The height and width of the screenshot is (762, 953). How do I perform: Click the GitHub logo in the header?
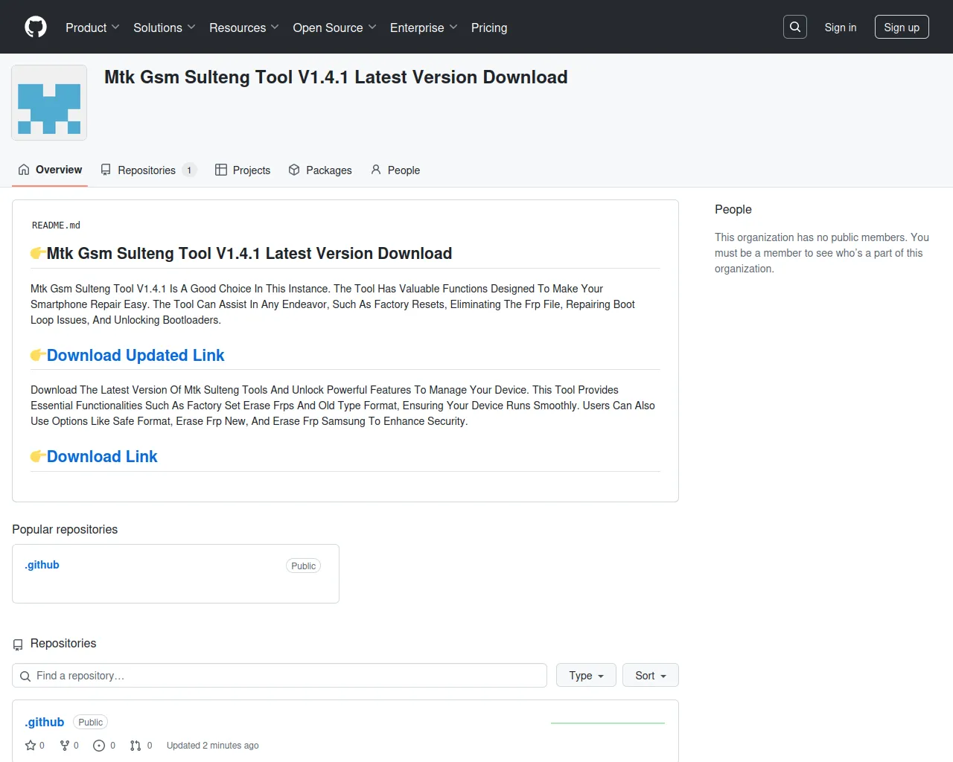coord(35,27)
